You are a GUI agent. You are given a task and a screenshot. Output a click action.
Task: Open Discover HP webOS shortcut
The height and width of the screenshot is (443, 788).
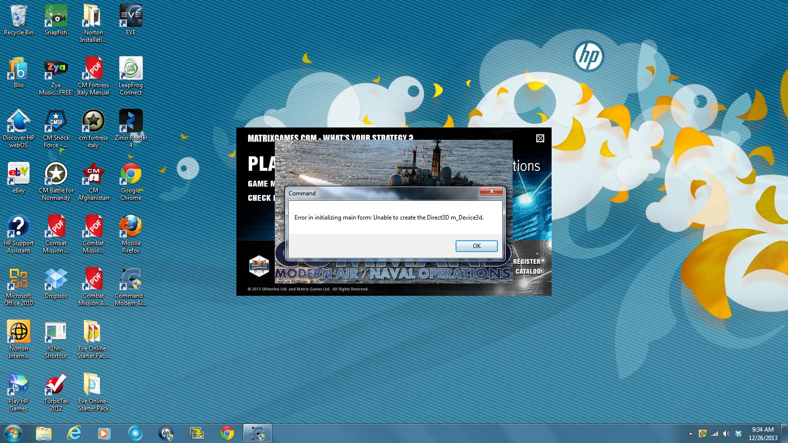tap(19, 129)
